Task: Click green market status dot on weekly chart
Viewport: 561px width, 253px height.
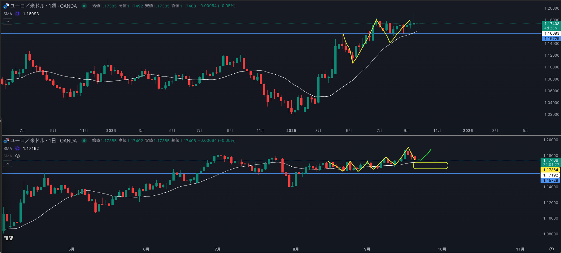Action: (84, 6)
